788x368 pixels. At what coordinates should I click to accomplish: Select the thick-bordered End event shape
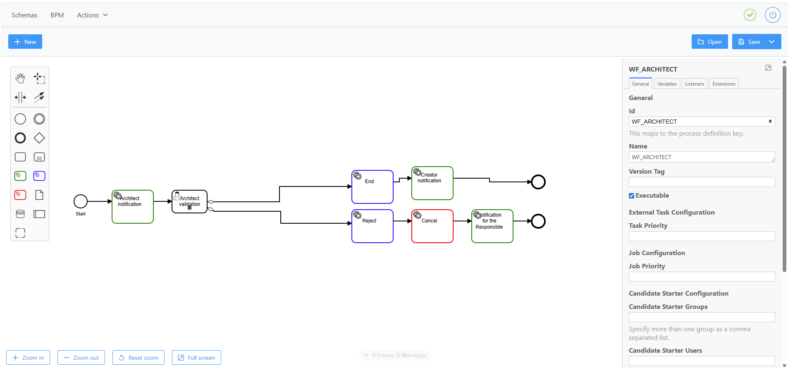(20, 138)
